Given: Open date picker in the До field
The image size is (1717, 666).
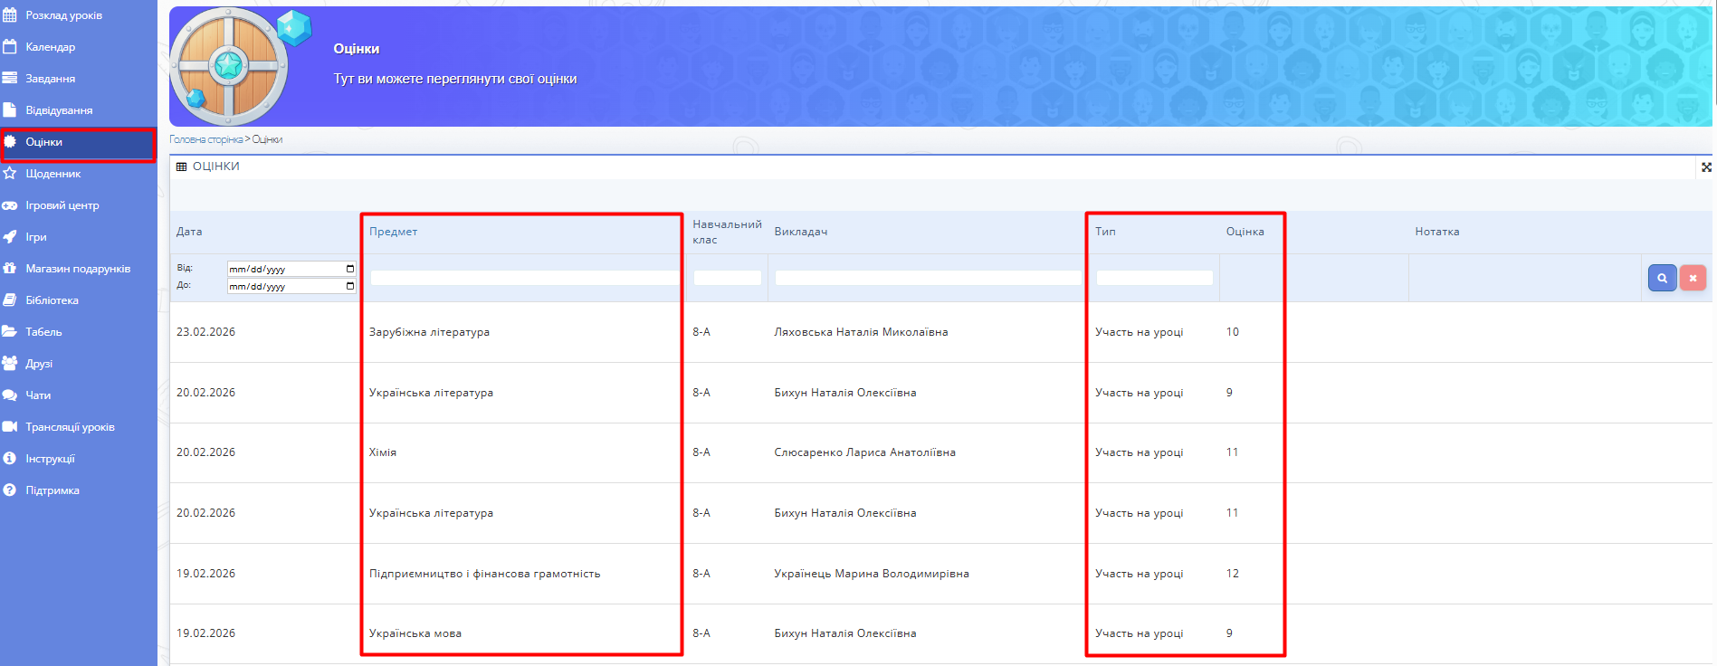Looking at the screenshot, I should tap(350, 286).
